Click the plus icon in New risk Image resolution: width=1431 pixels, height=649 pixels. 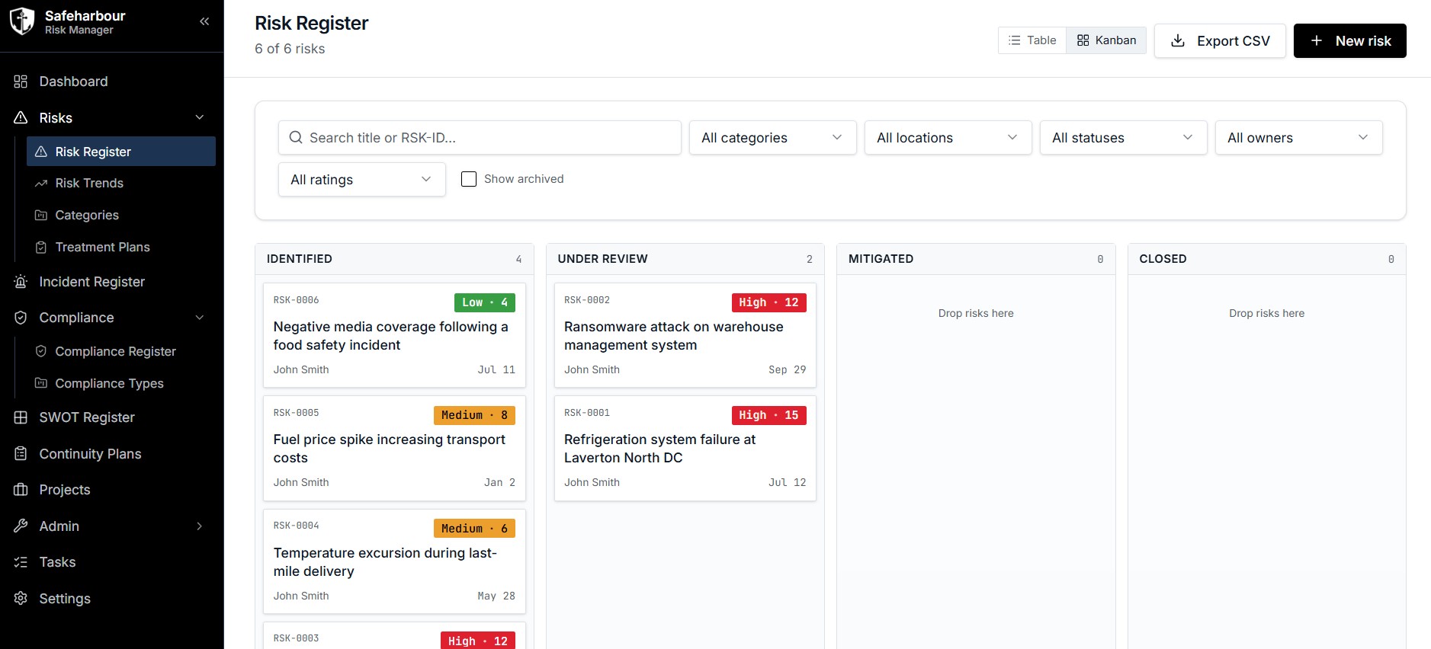click(x=1317, y=40)
